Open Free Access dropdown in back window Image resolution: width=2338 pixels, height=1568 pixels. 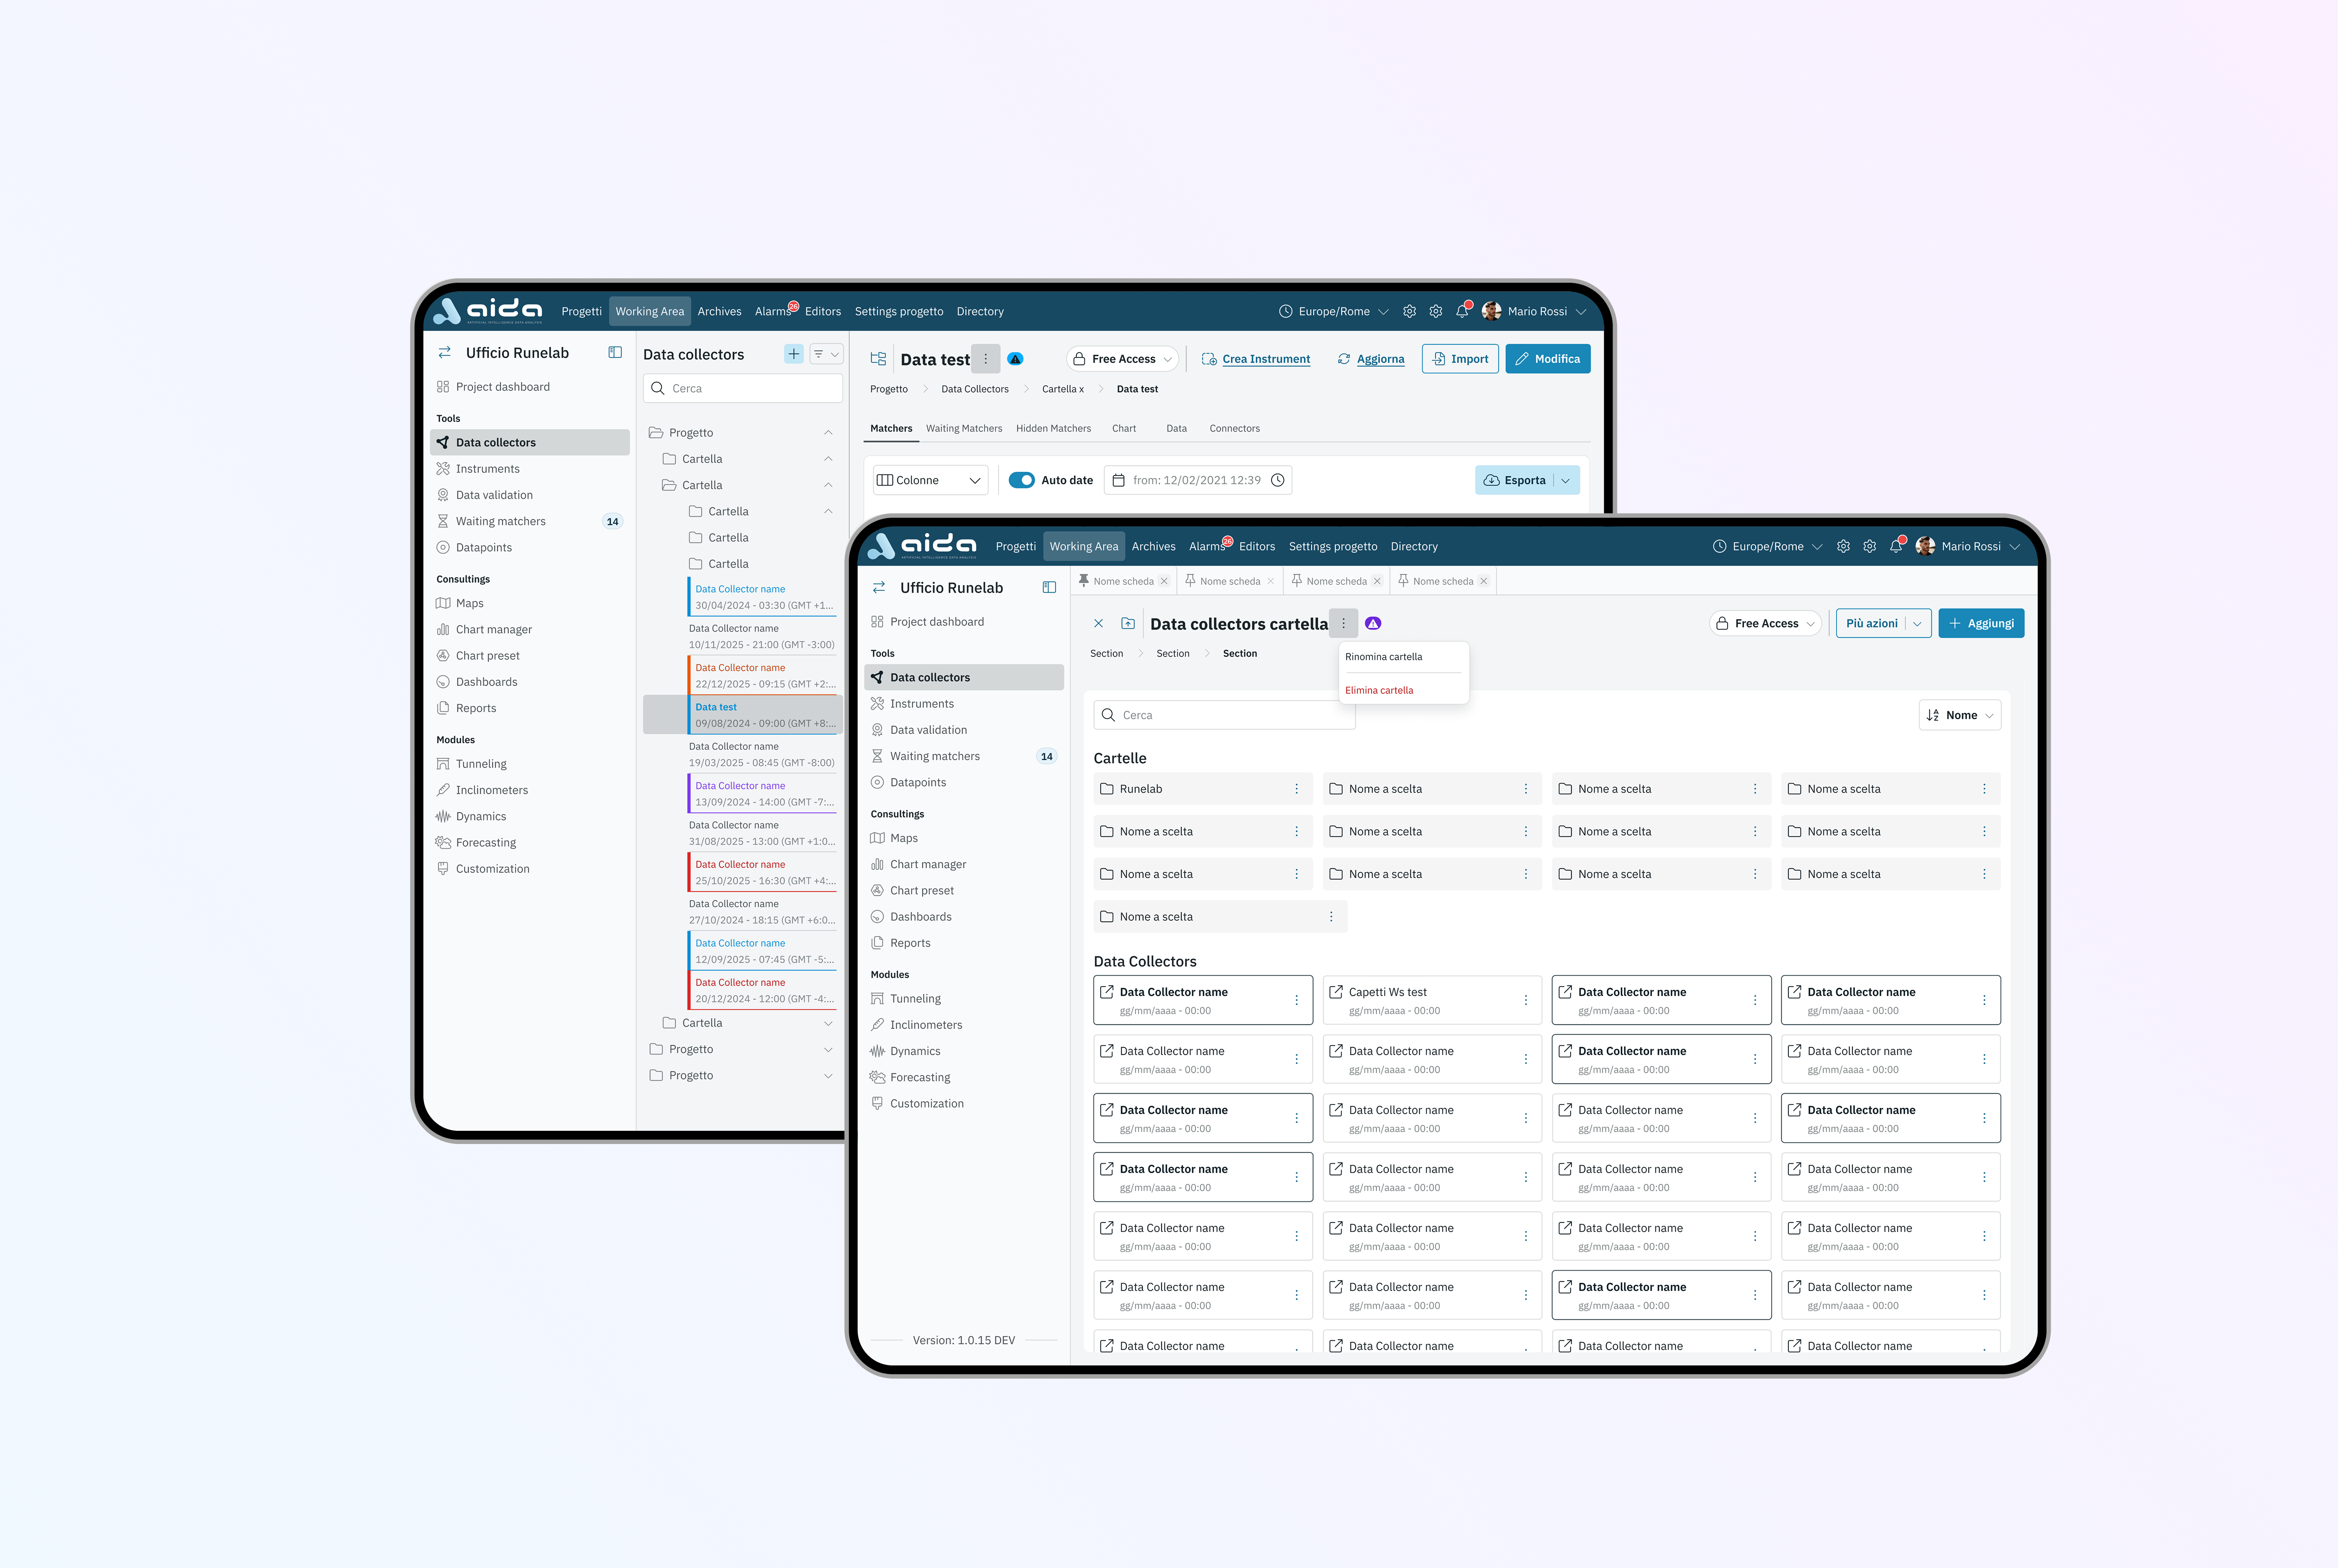click(x=1123, y=359)
